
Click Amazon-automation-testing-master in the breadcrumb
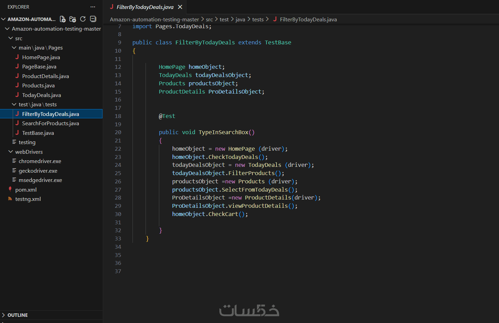(154, 20)
